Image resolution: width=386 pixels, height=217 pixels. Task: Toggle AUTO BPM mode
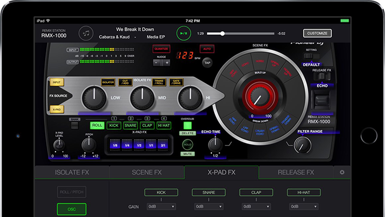(207, 49)
